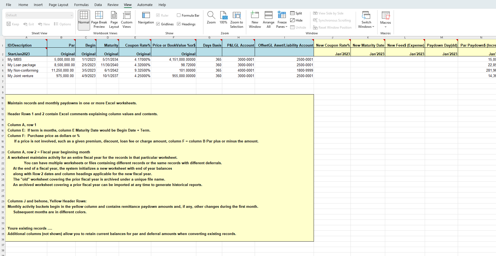496x256 pixels.
Task: Select the 4,151,000.00000 price cell
Action: tap(174, 59)
